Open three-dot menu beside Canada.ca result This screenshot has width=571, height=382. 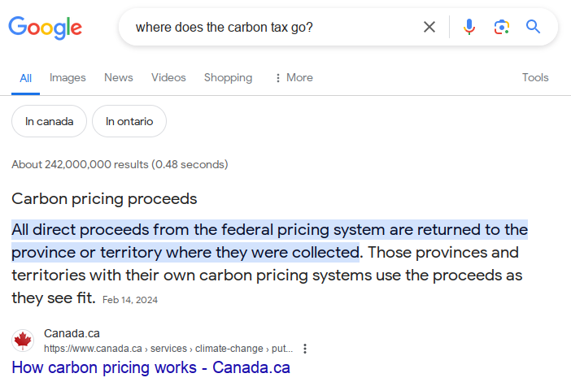[x=305, y=349]
